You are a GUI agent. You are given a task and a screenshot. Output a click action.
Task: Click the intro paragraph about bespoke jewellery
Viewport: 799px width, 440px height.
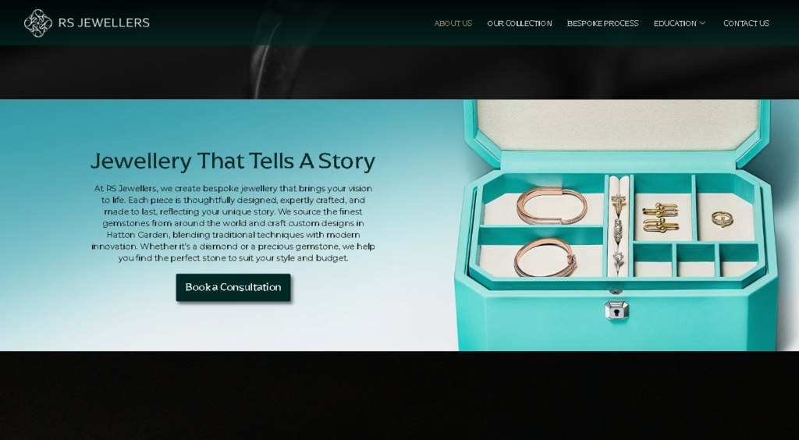233,223
